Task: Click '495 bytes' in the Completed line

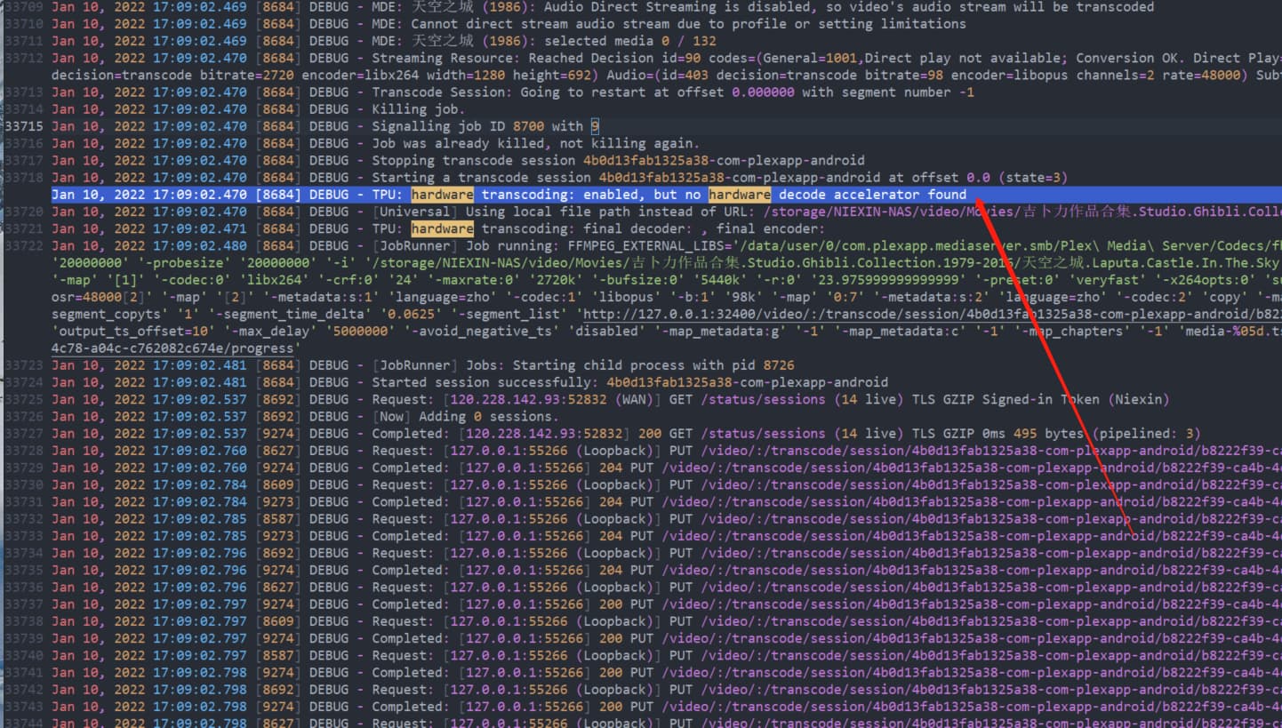Action: click(x=1049, y=434)
